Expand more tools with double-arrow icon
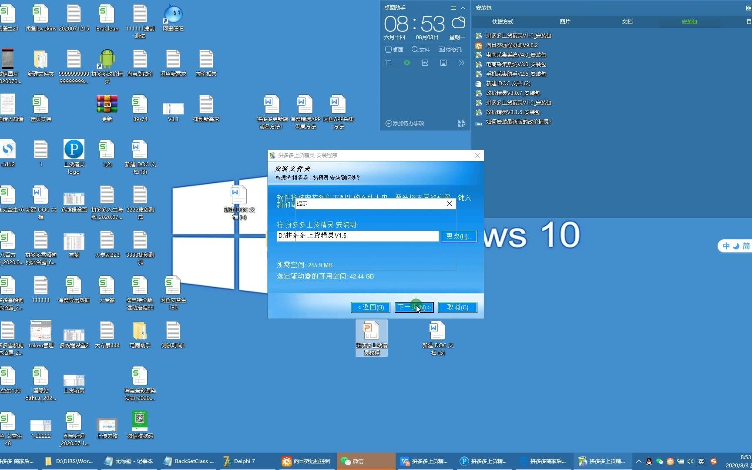This screenshot has width=752, height=470. pyautogui.click(x=462, y=63)
